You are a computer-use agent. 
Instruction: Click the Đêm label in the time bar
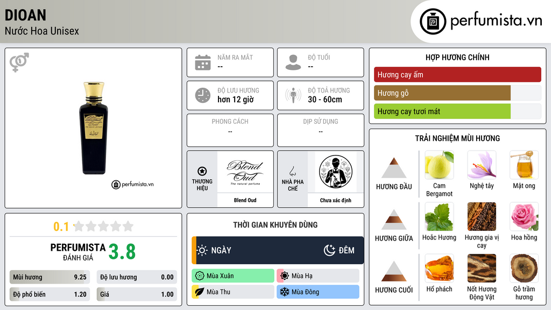347,250
